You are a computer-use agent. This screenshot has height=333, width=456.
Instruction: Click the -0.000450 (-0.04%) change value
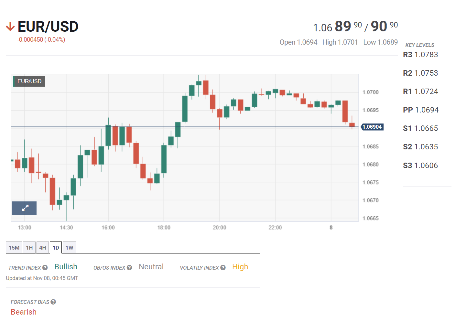(x=41, y=39)
